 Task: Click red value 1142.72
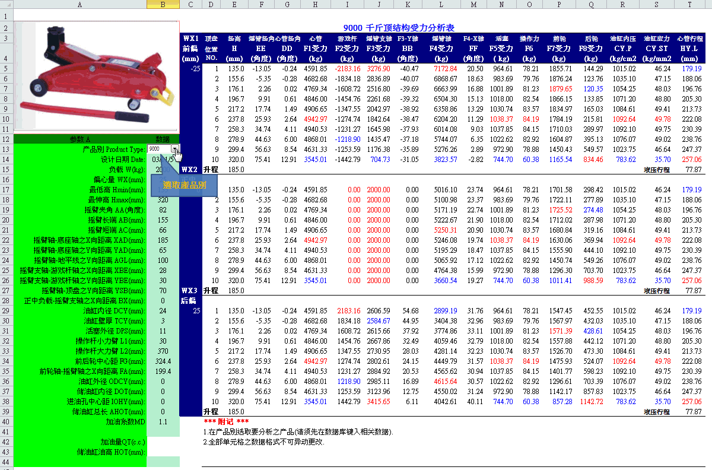[591, 401]
